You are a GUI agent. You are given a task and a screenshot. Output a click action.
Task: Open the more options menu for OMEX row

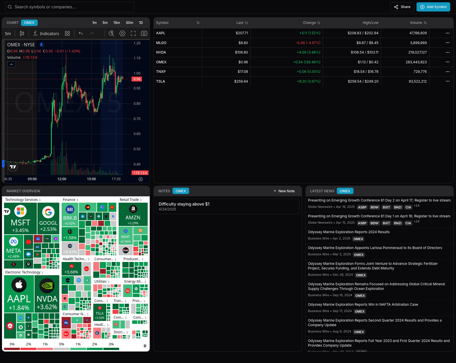pos(447,62)
